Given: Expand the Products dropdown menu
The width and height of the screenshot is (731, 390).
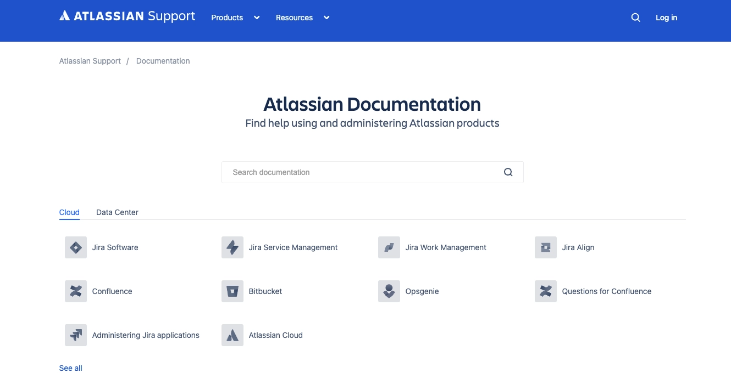Looking at the screenshot, I should 235,18.
